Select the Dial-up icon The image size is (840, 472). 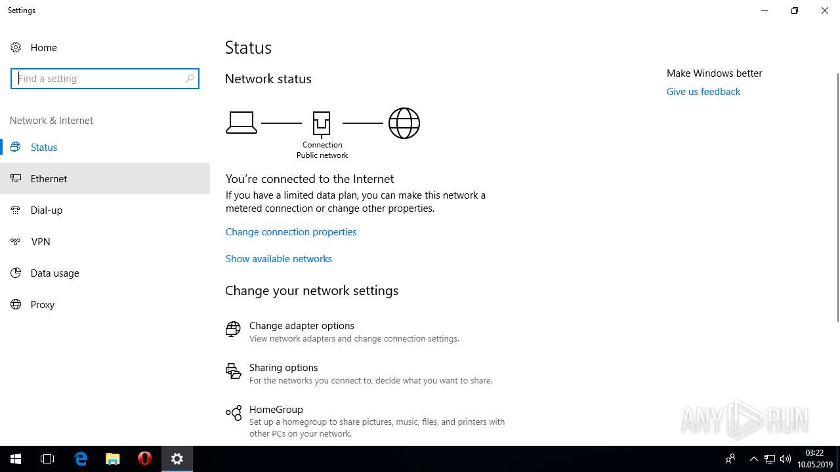pos(16,210)
